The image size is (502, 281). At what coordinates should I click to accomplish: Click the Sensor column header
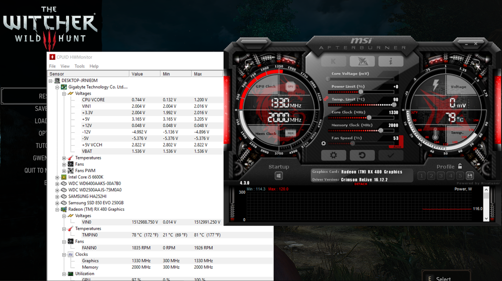(x=88, y=74)
